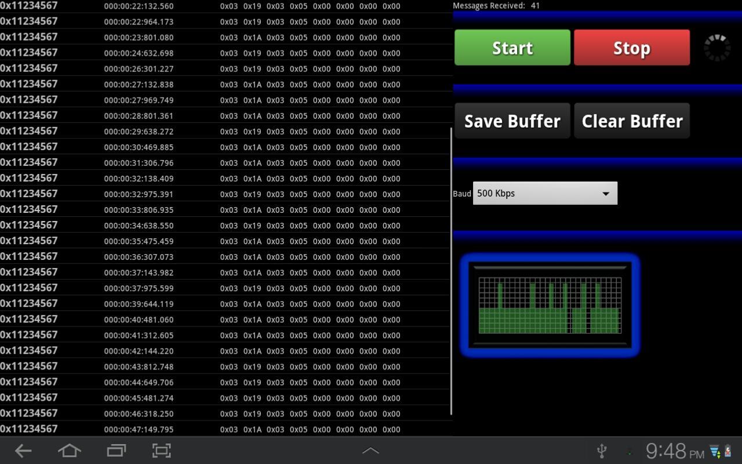742x464 pixels.
Task: Click the green bus load bar graph
Action: click(x=549, y=304)
